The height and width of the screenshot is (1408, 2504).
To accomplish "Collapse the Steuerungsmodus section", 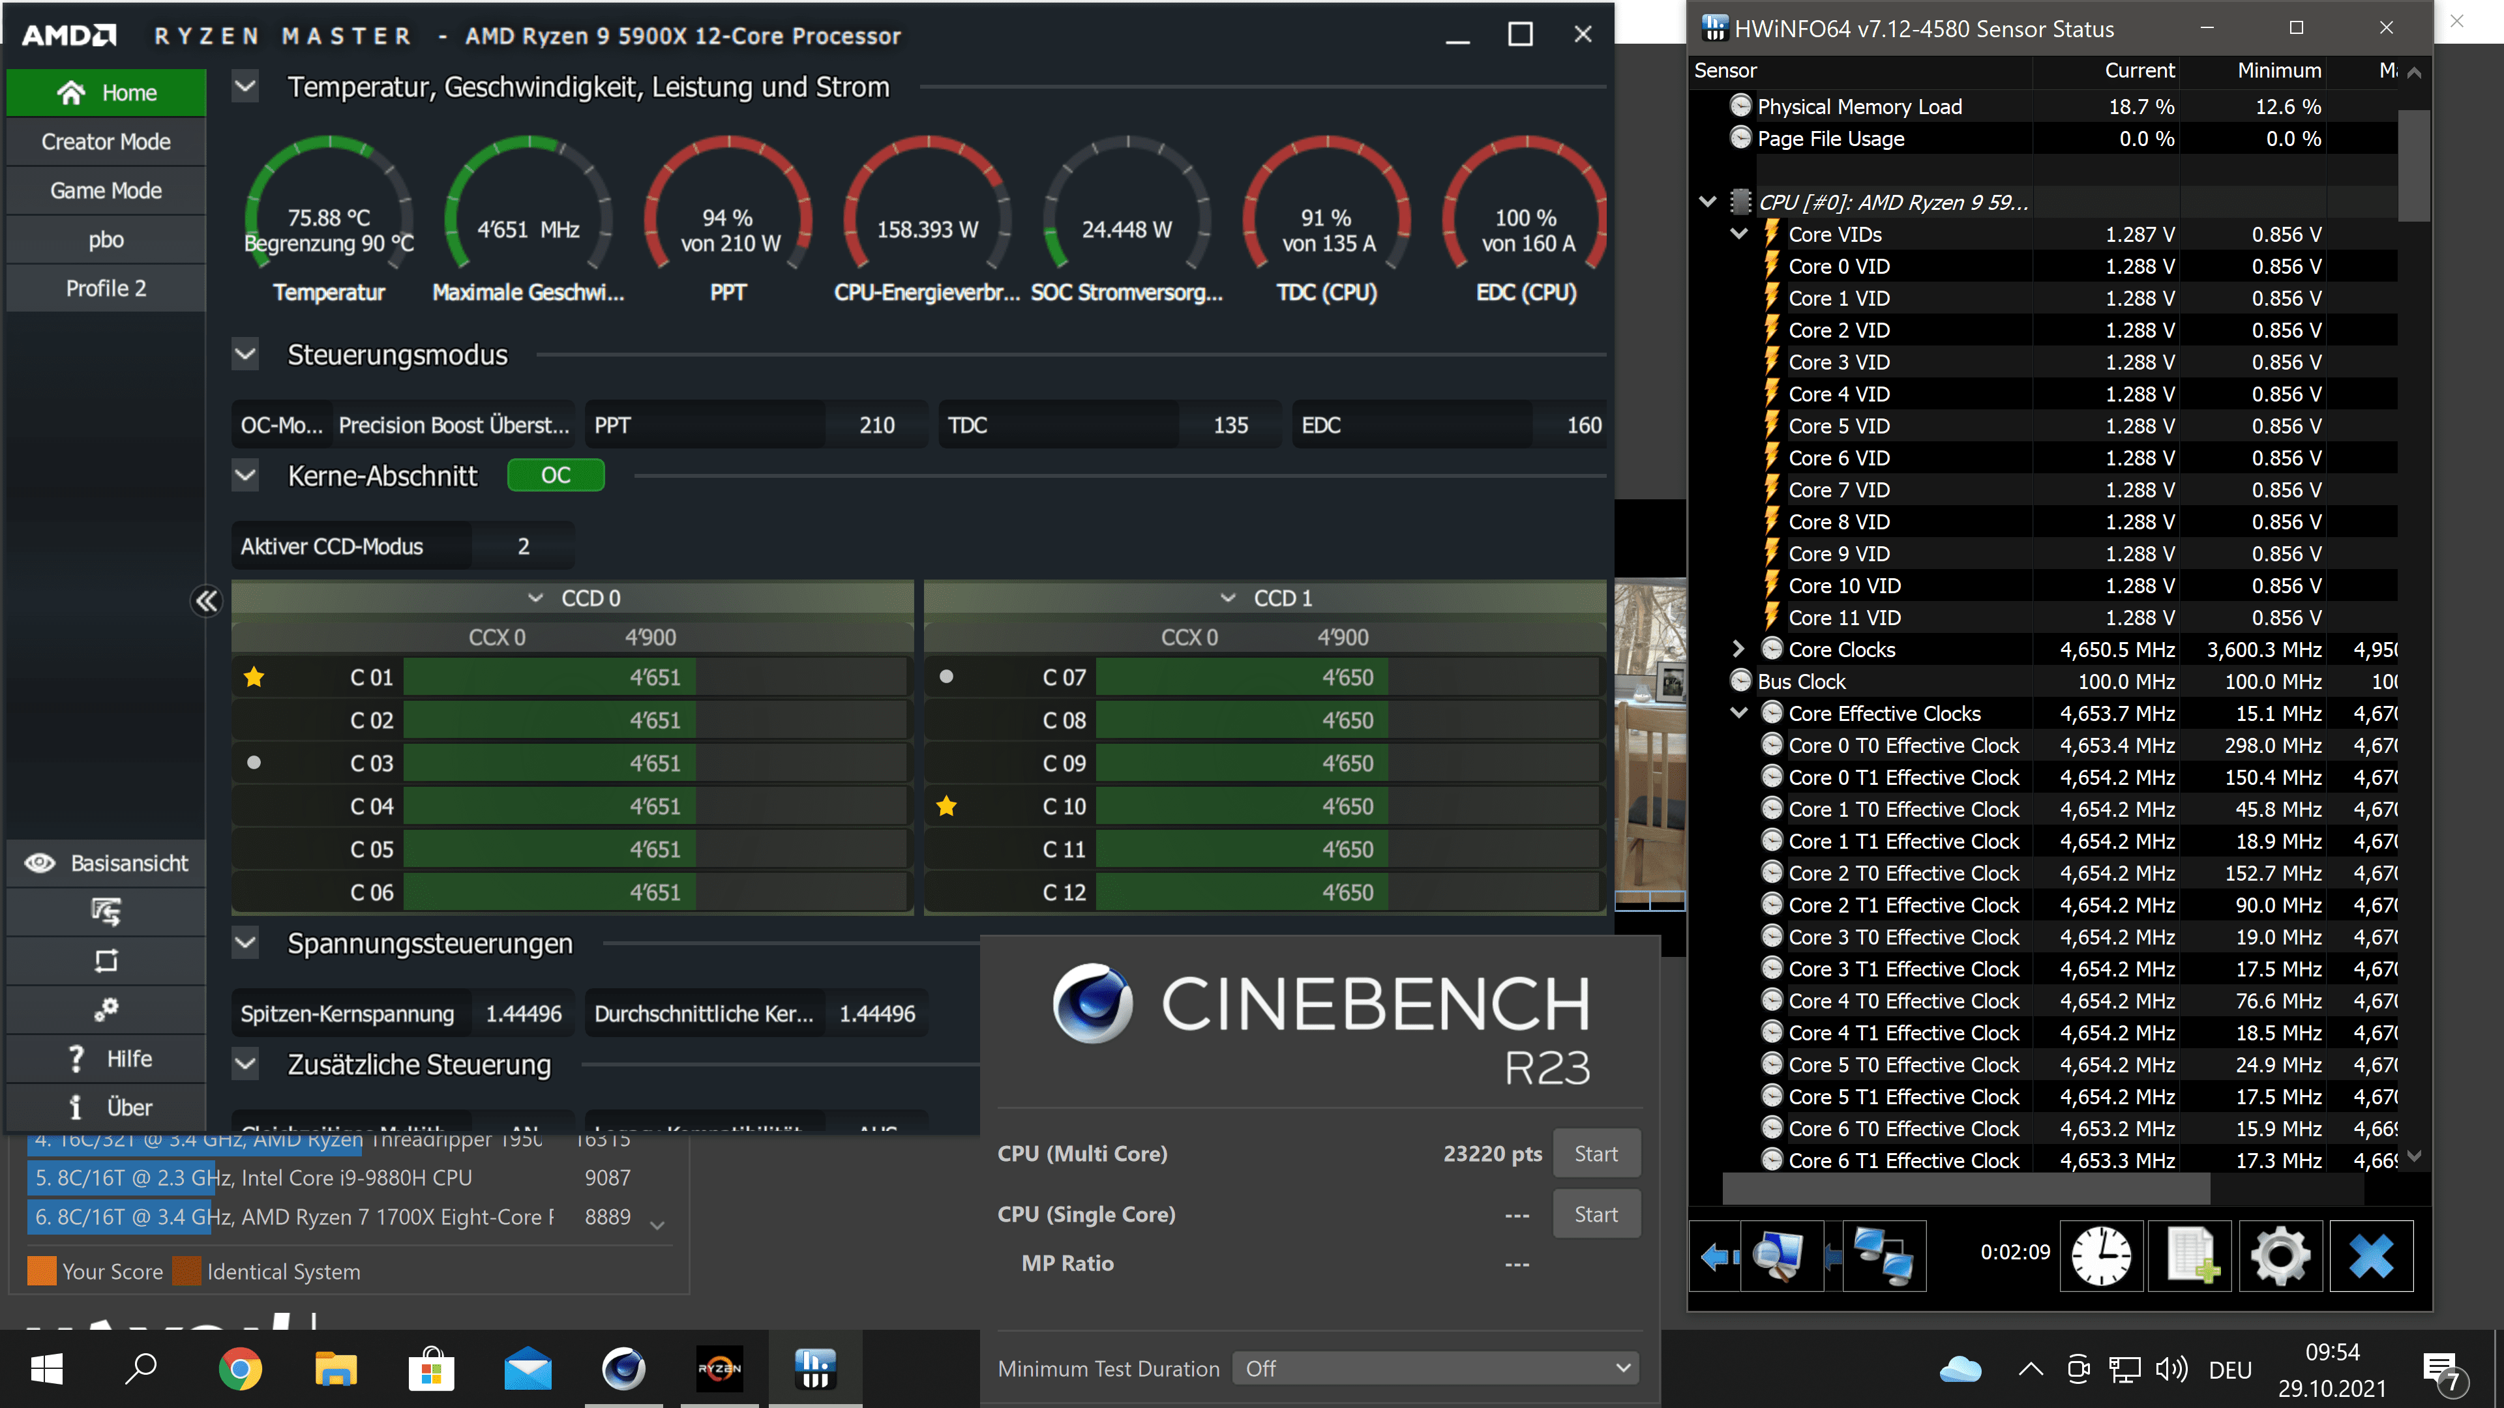I will point(246,355).
